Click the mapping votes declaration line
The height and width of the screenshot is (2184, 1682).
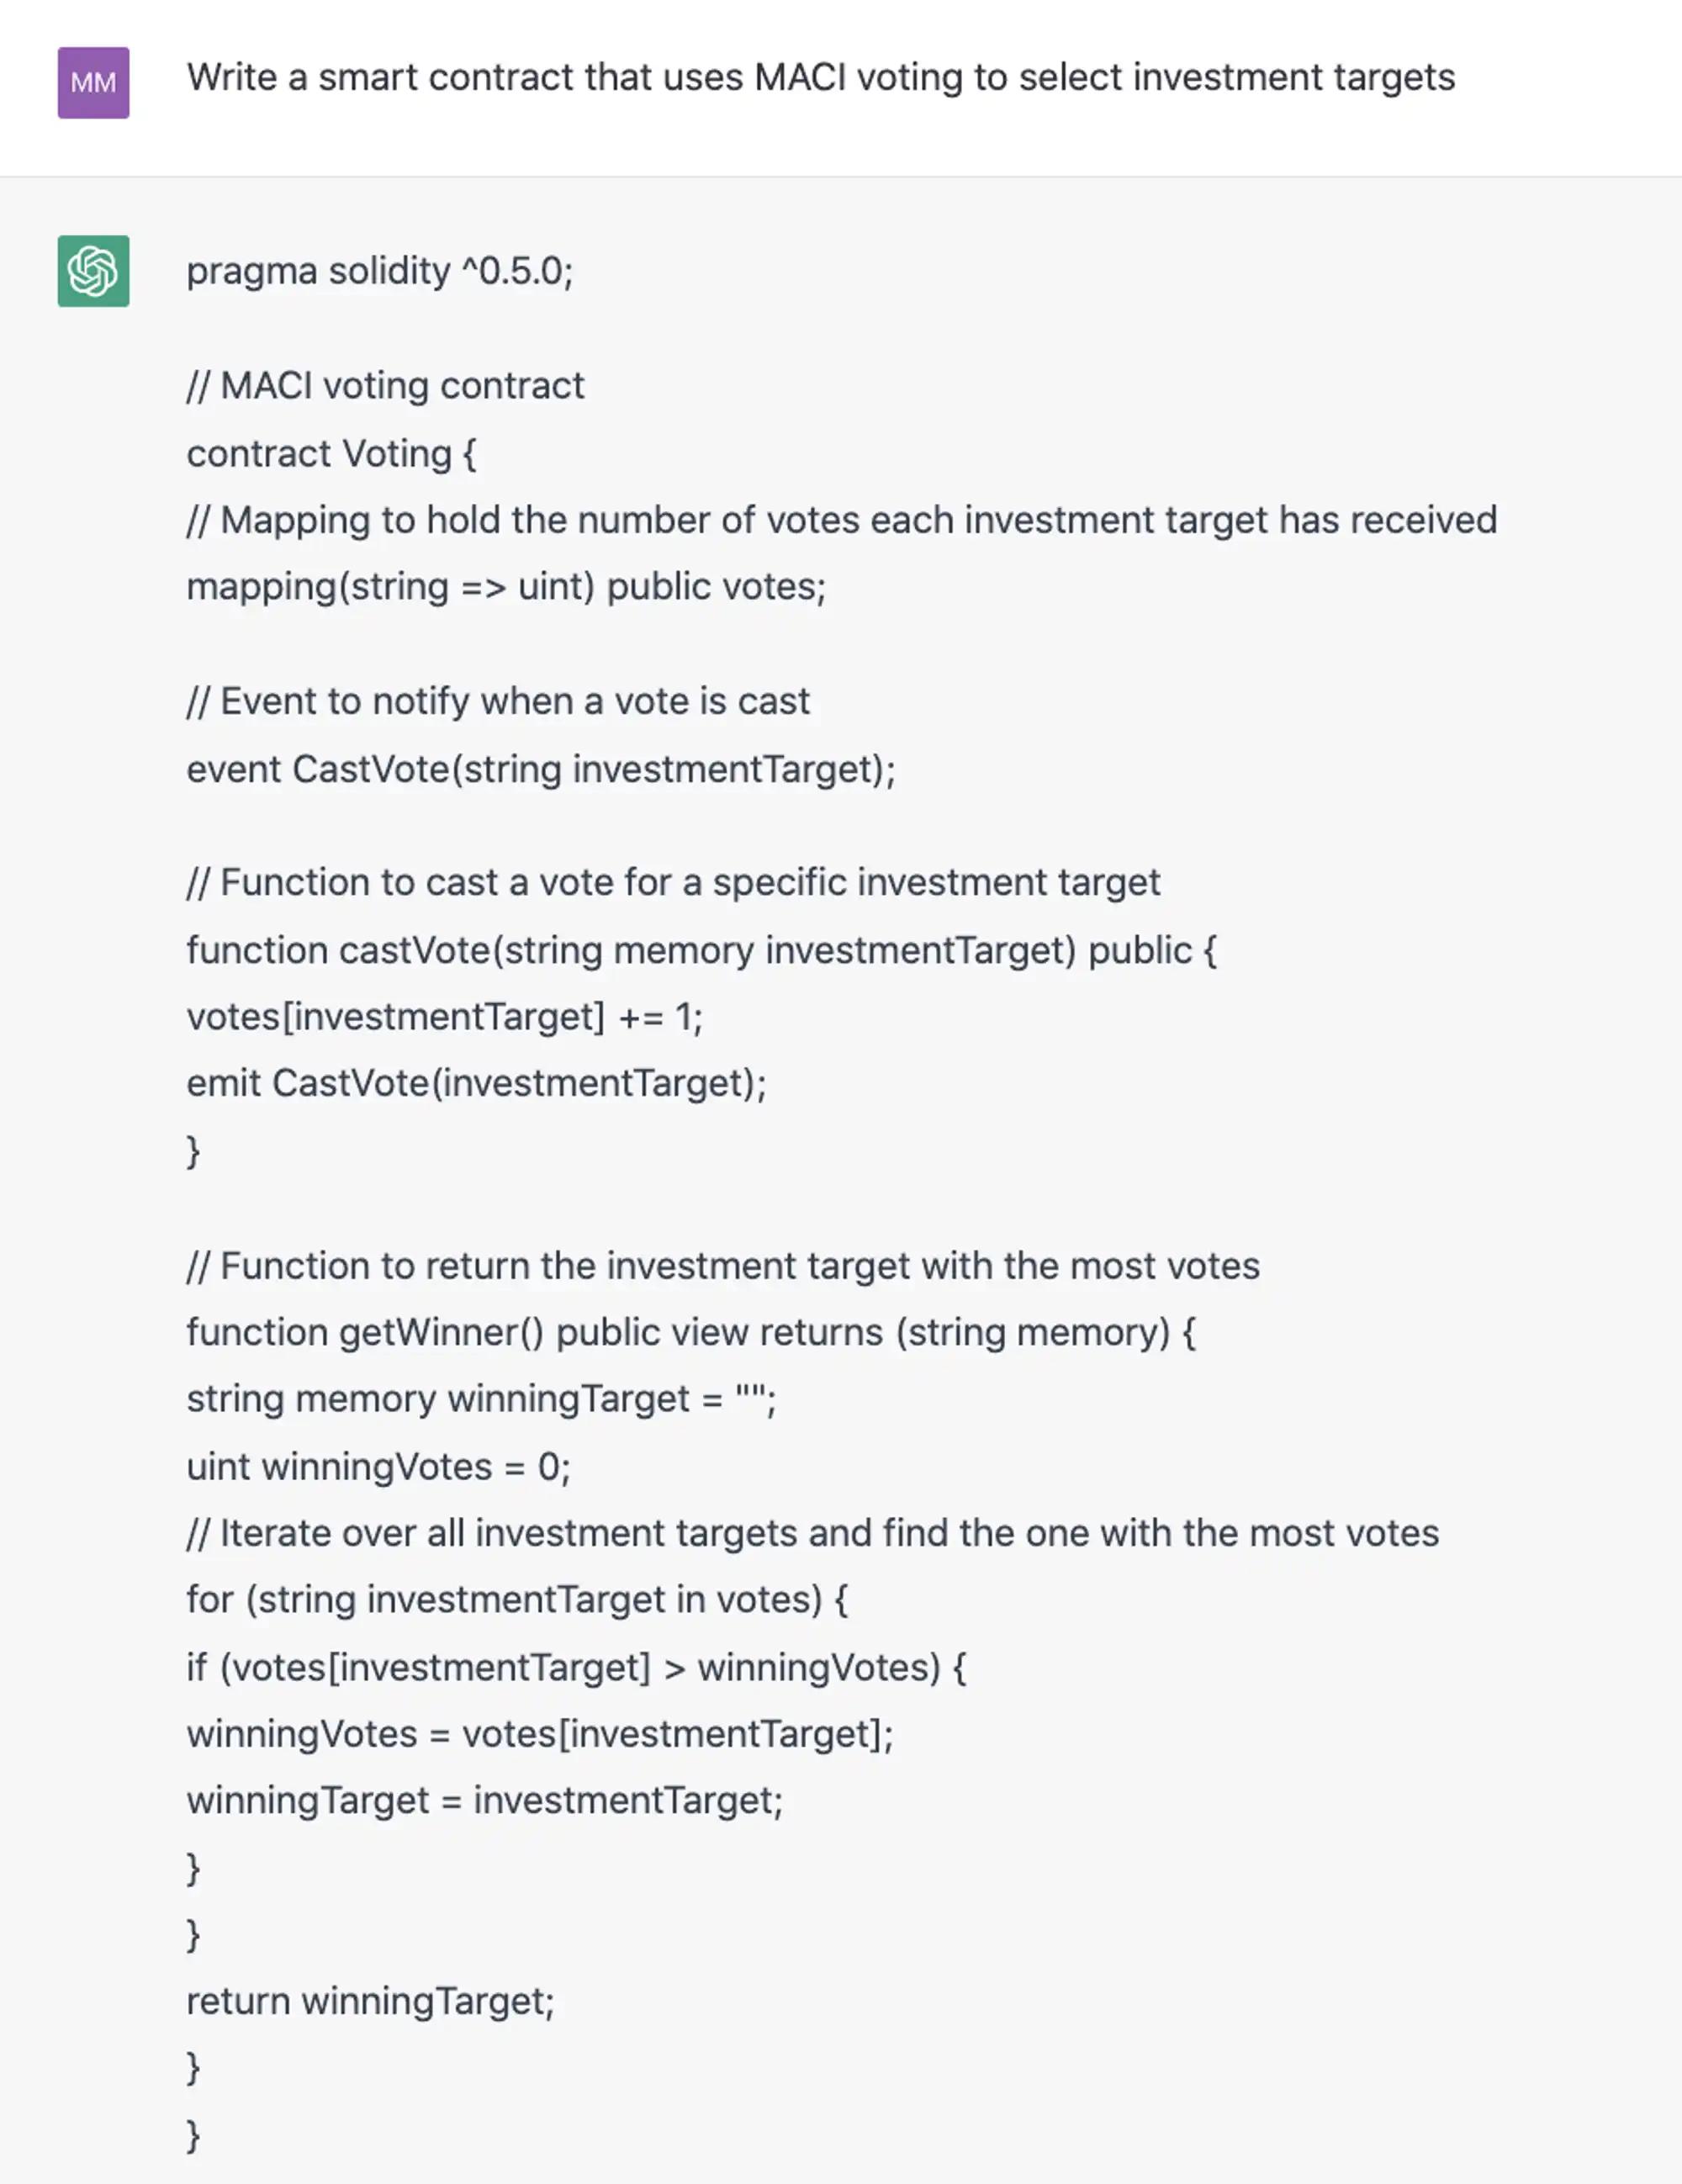click(x=506, y=587)
